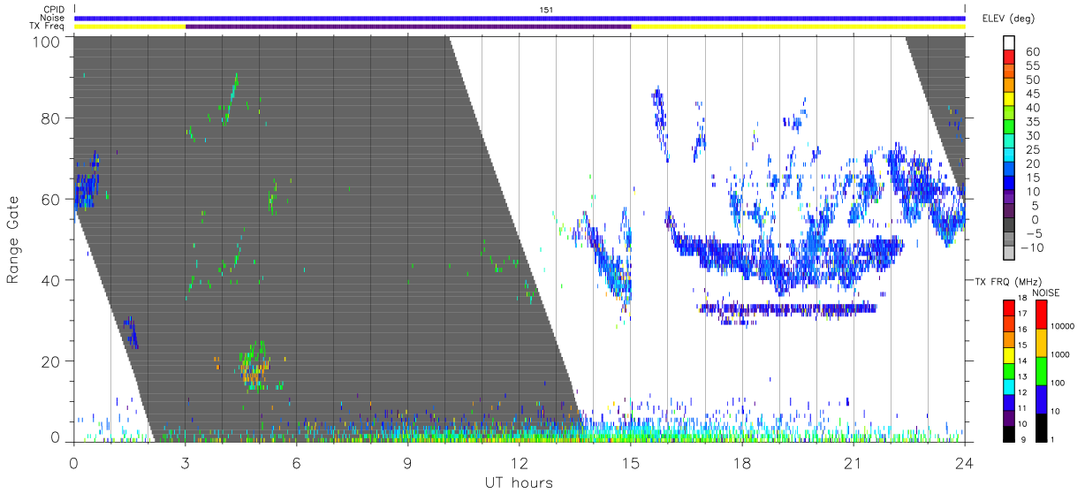
Task: Pick the orange swatch in NOISE colorbar
Action: 1040,343
